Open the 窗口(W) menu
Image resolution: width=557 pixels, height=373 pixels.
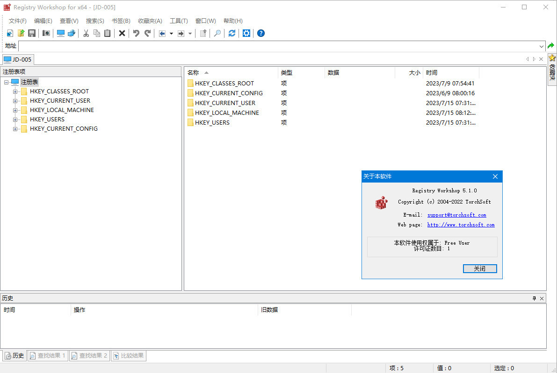(x=205, y=21)
